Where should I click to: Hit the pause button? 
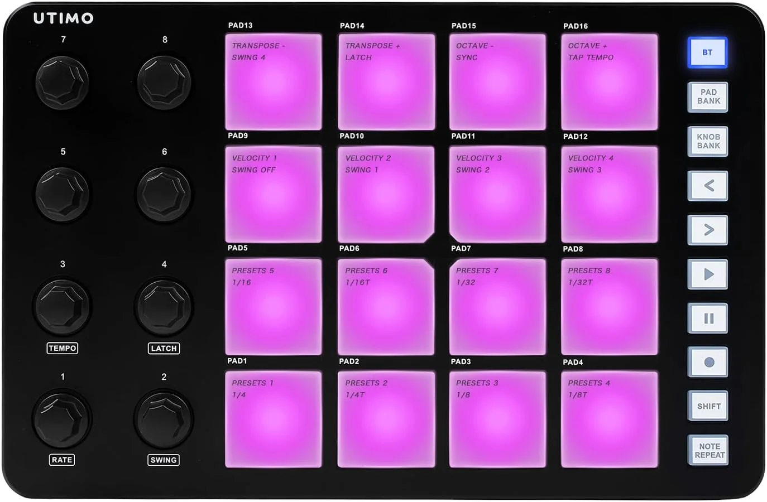point(708,318)
